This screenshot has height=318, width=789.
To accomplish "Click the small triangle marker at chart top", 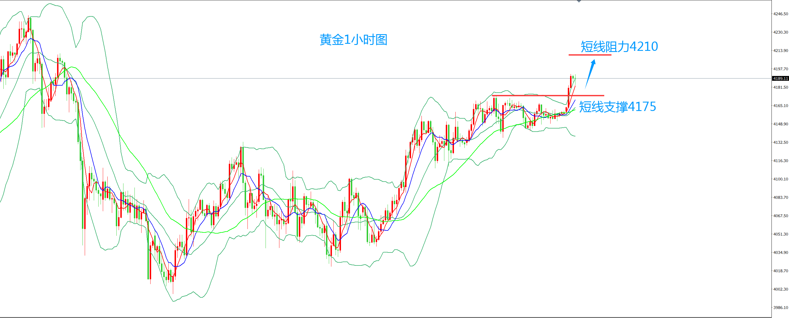I will click(x=579, y=1).
